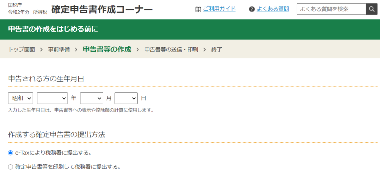The width and height of the screenshot is (380, 174).
Task: Open the 昭和 era dropdown
Action: (20, 98)
